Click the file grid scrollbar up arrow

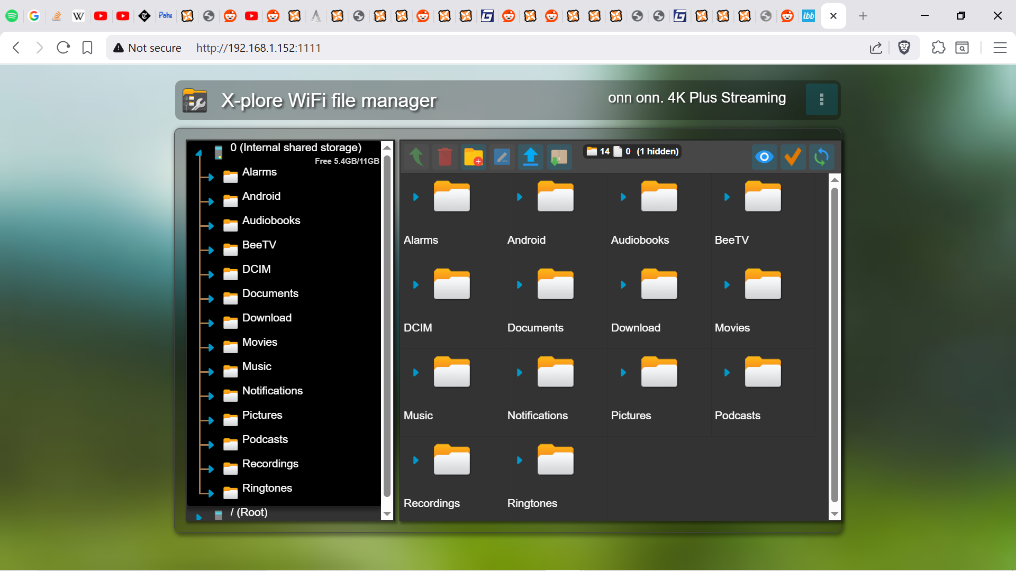point(834,180)
